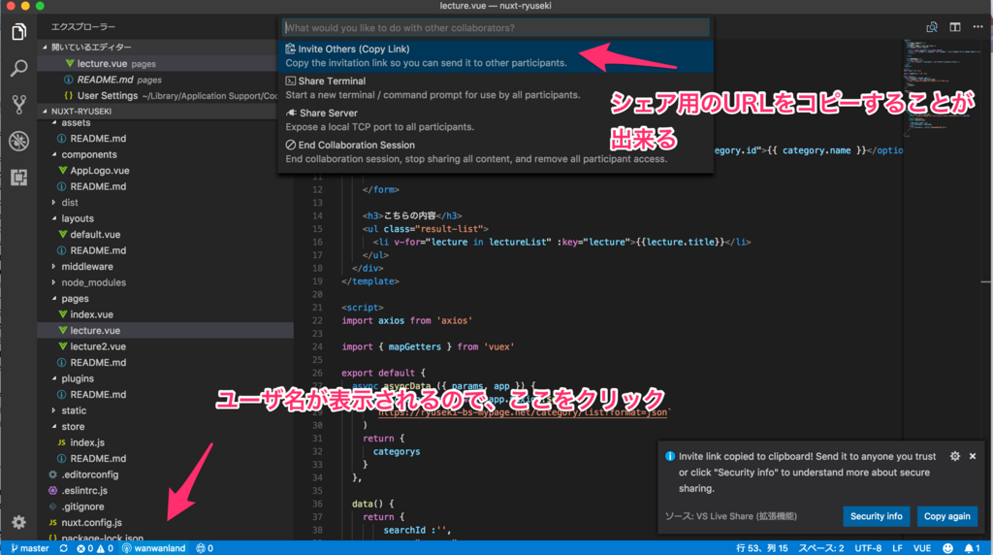
Task: Click line and column indicator 行 53, 列 15
Action: coord(761,548)
